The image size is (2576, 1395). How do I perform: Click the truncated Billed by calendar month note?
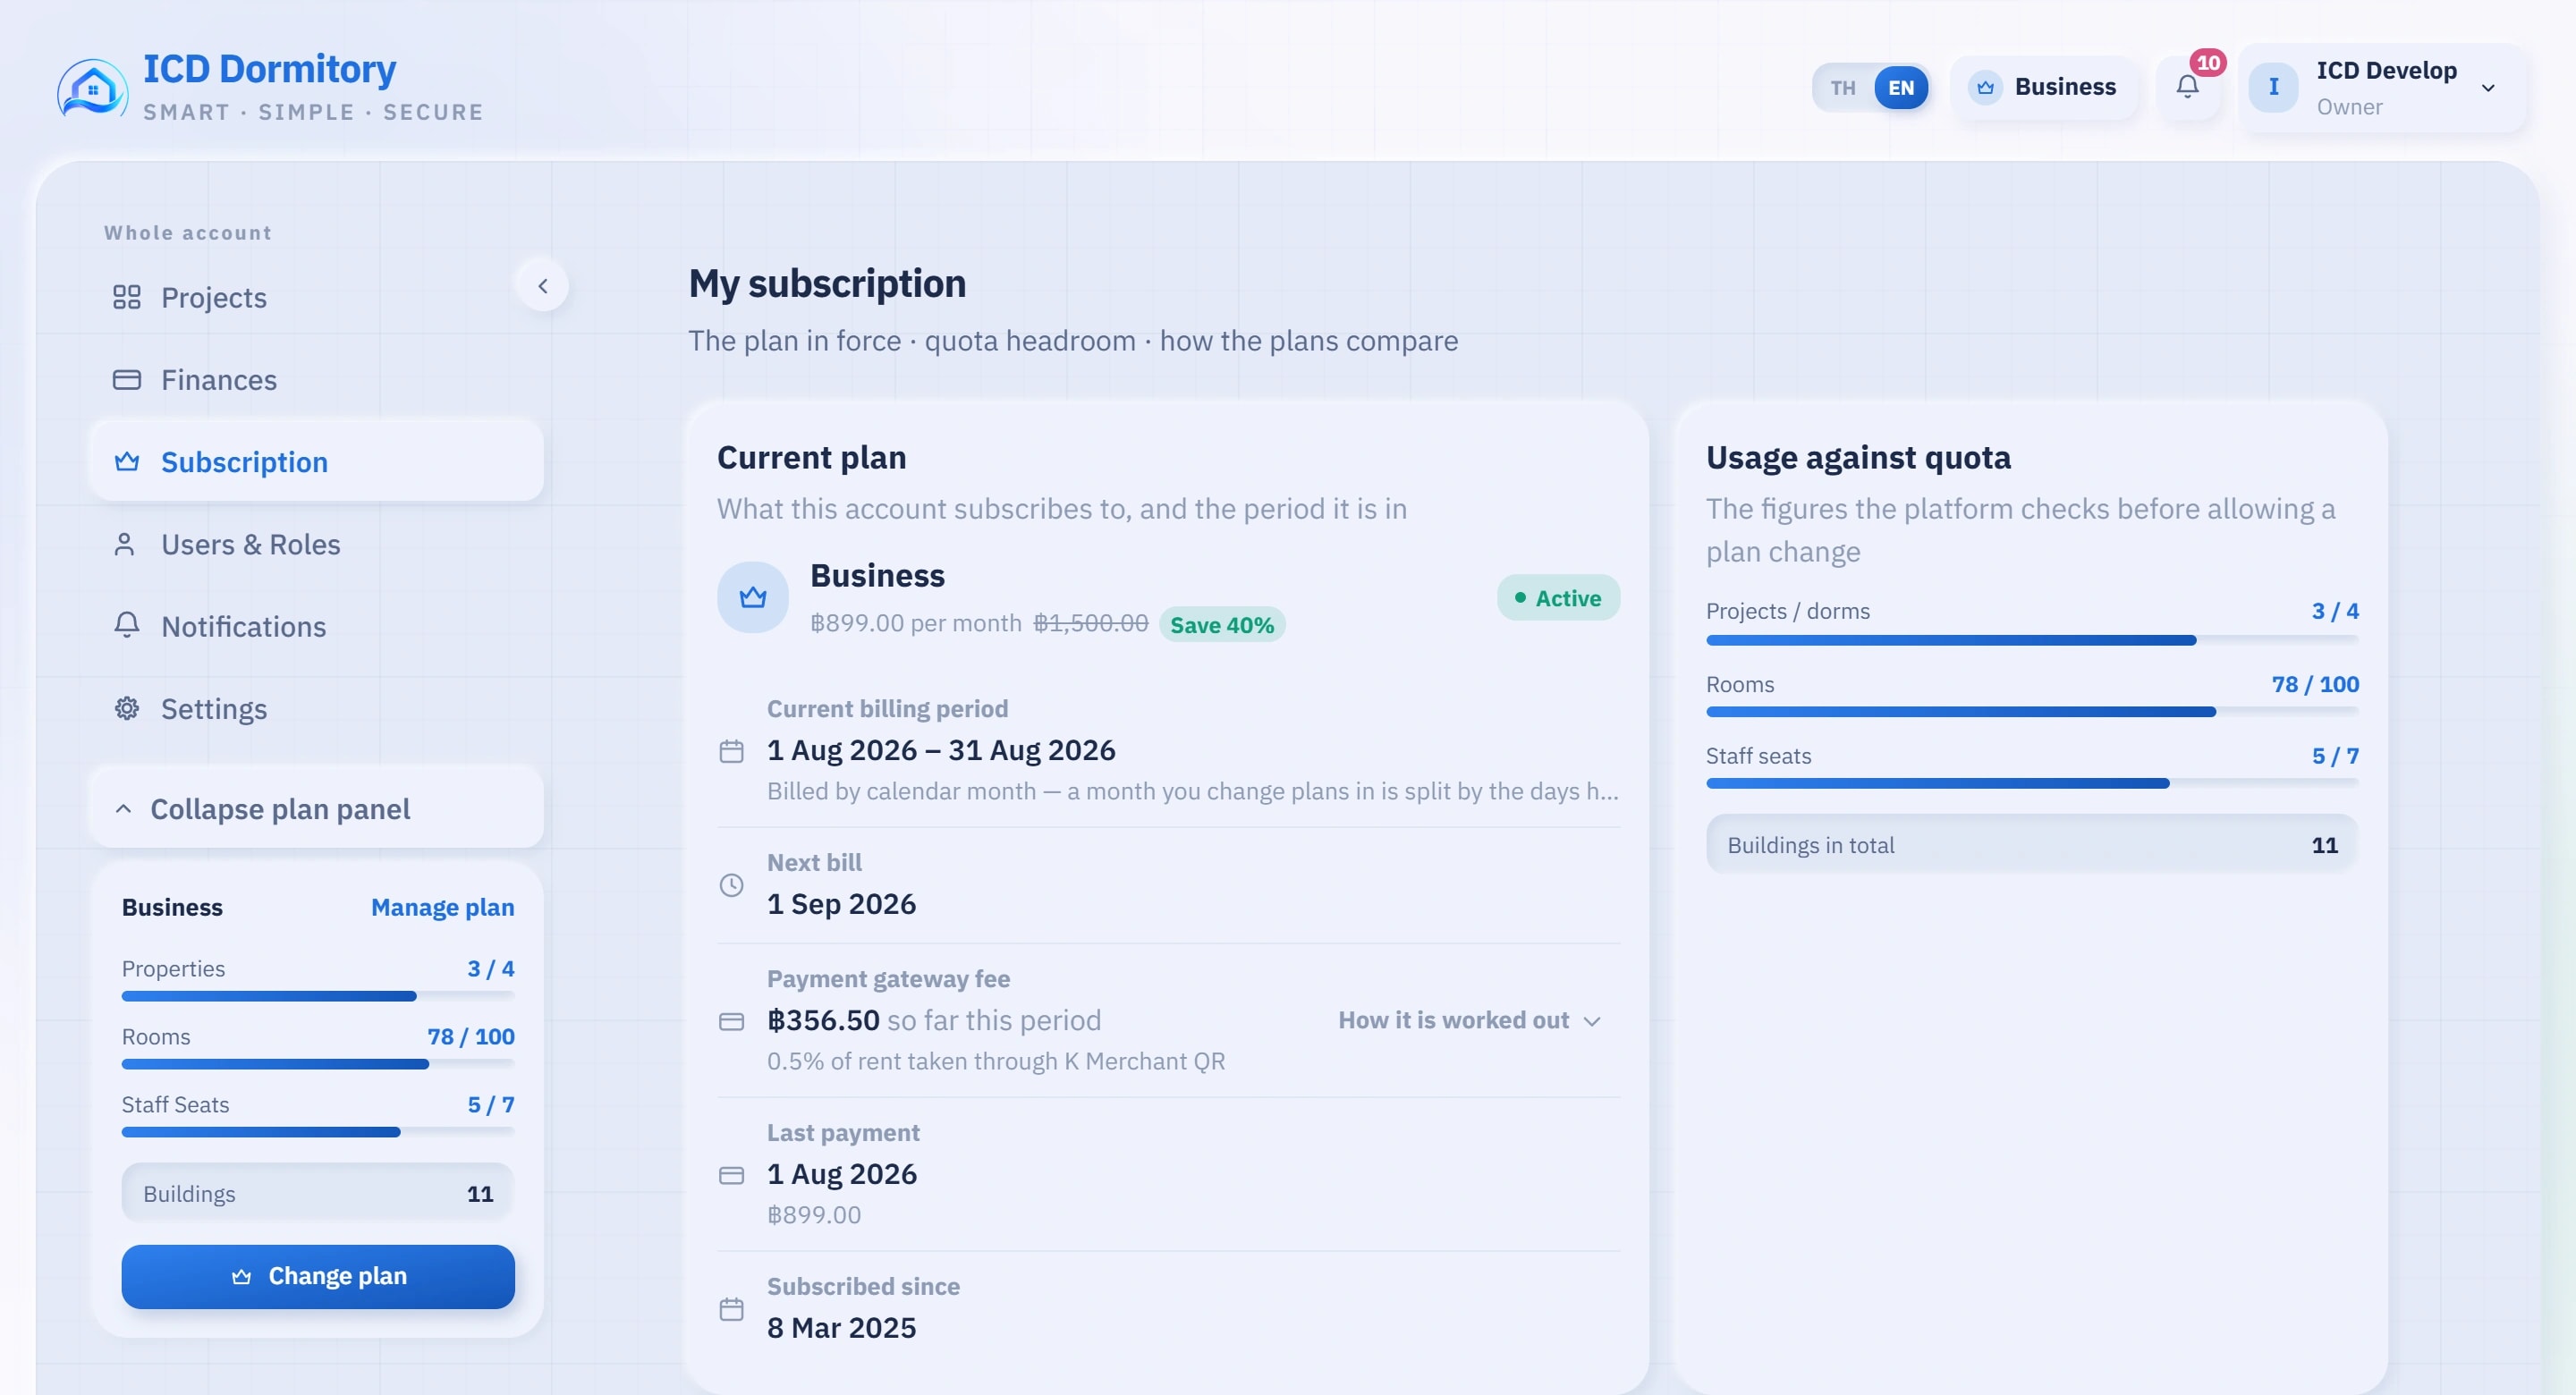click(x=1193, y=791)
